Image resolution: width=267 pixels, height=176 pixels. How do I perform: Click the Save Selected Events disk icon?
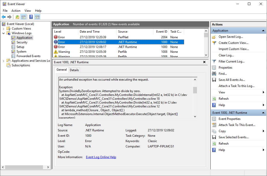214,137
